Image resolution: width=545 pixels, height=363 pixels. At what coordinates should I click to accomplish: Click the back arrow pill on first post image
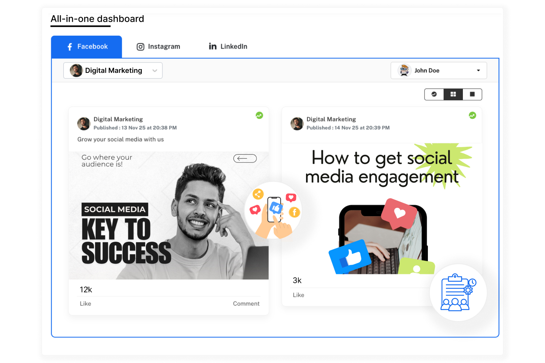[x=245, y=159]
